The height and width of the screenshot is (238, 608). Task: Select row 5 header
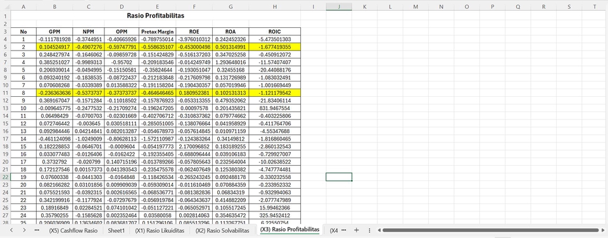click(x=6, y=46)
